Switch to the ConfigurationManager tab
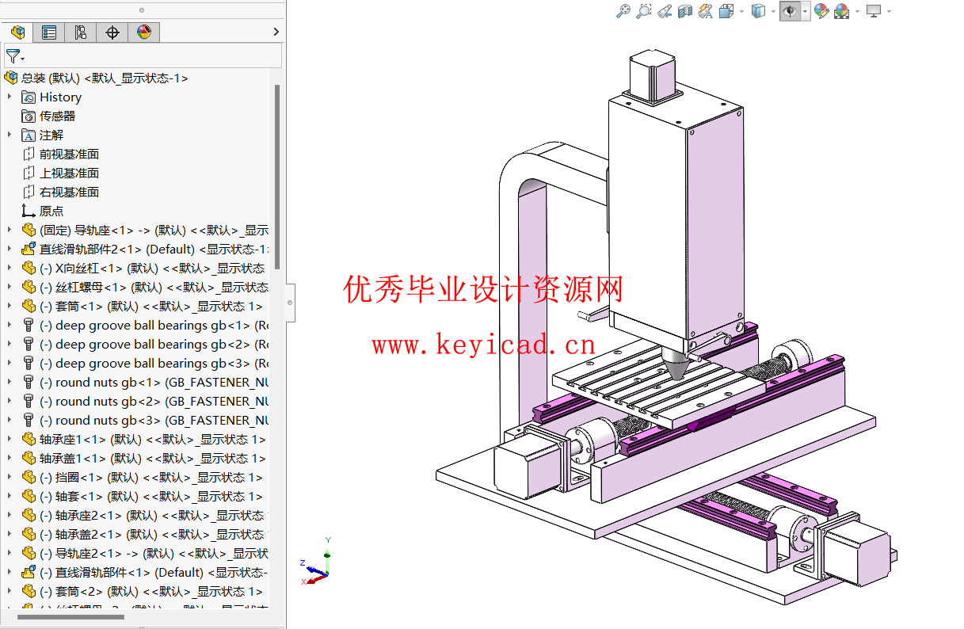 (x=79, y=32)
